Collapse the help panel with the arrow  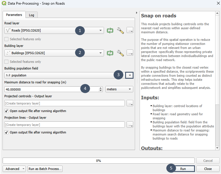pyautogui.click(x=137, y=13)
